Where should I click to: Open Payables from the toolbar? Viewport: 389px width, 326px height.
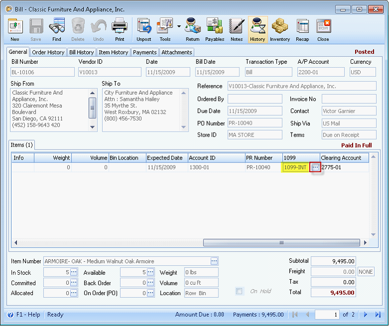click(x=214, y=30)
